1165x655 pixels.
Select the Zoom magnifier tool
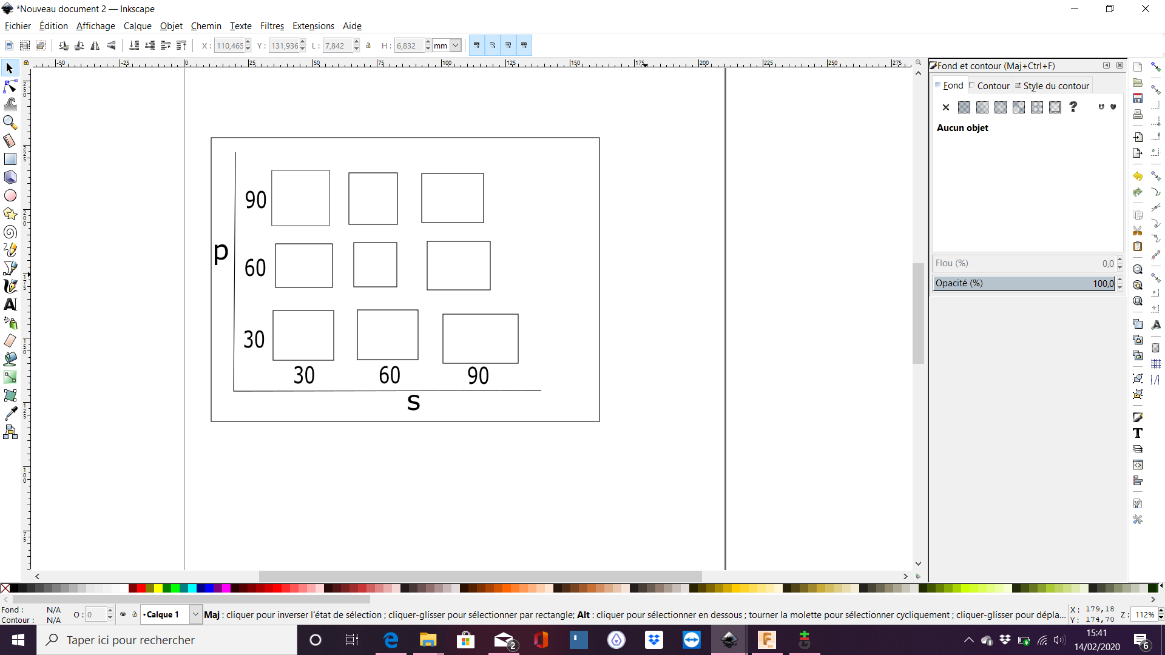coord(10,123)
